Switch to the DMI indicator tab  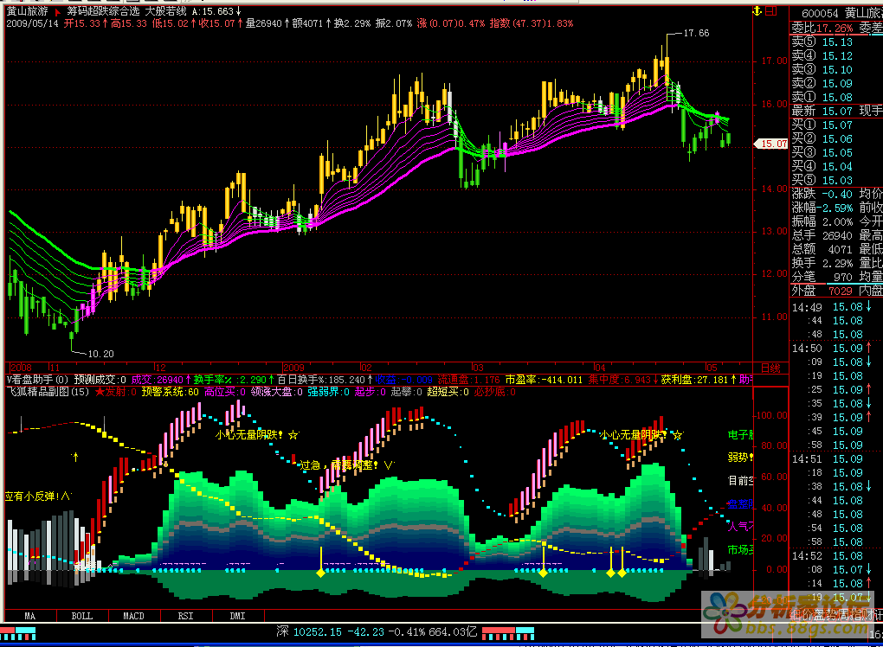tap(238, 616)
